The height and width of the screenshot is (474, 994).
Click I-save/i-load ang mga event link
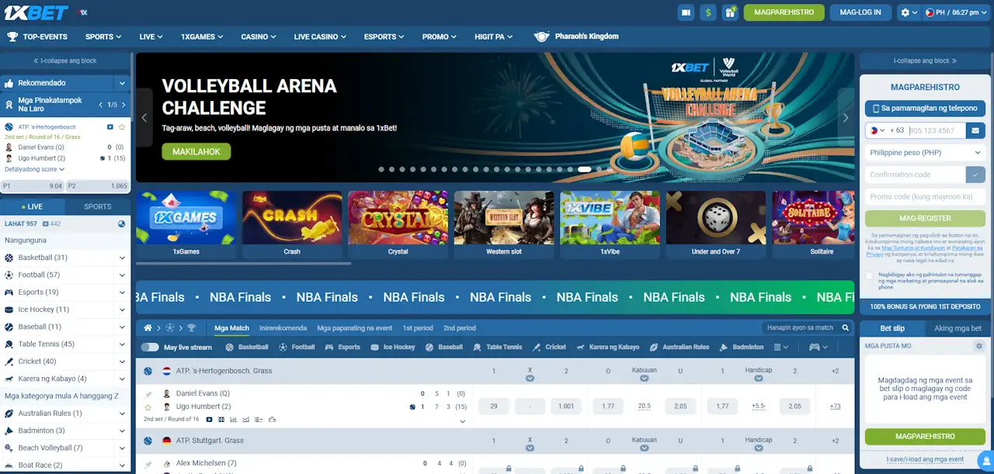925,459
